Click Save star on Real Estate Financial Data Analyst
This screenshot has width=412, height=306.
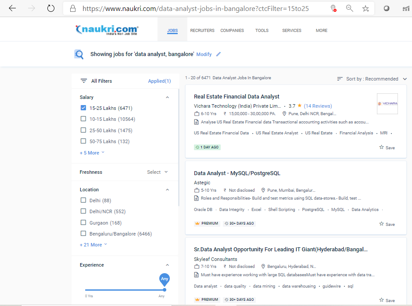pyautogui.click(x=382, y=147)
